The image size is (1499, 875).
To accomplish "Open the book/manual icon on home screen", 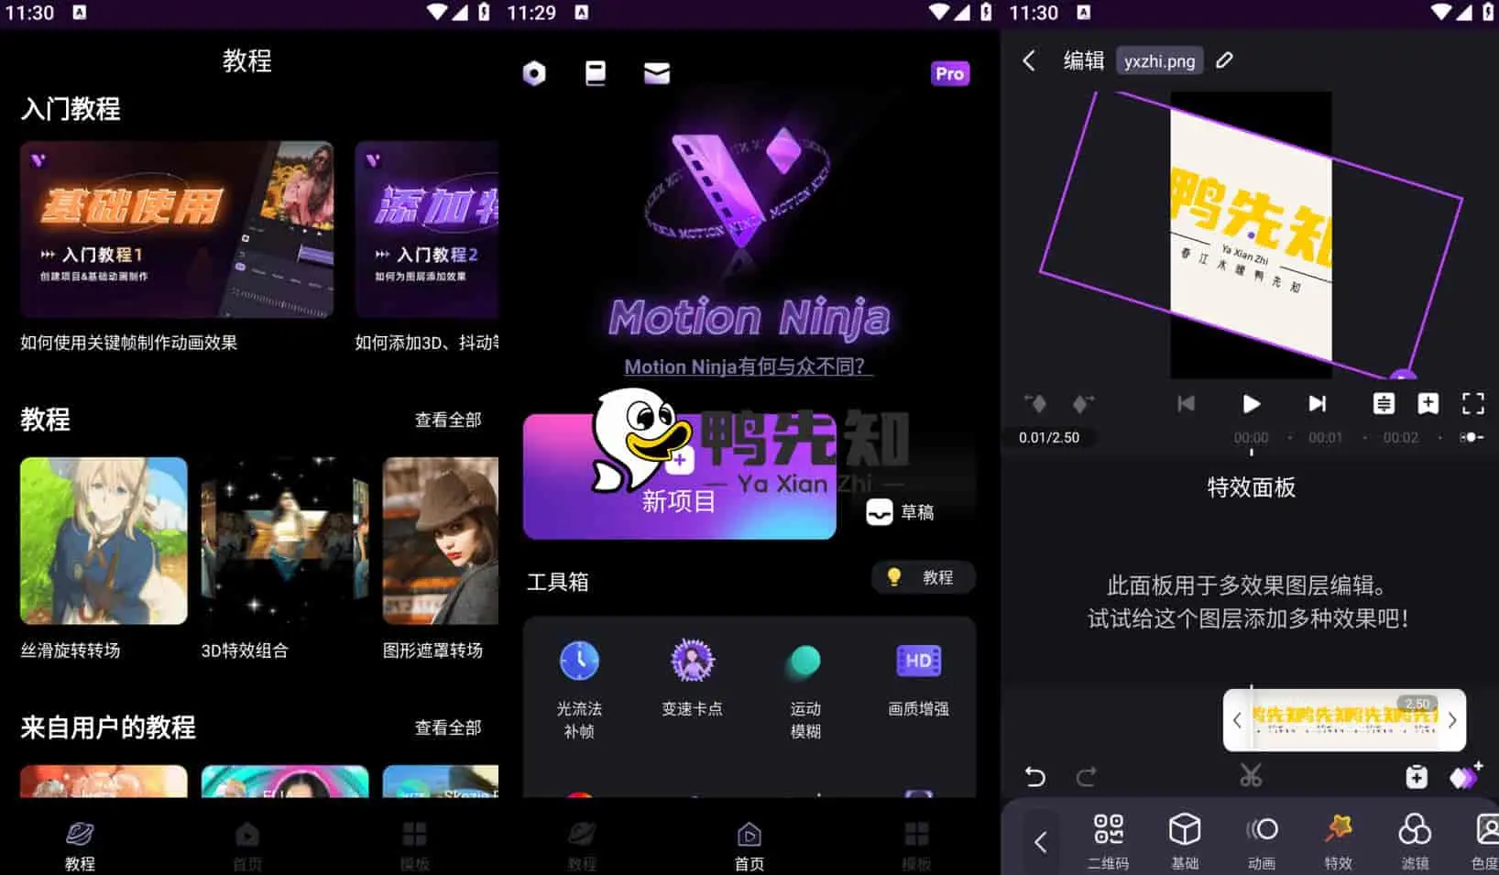I will point(596,73).
